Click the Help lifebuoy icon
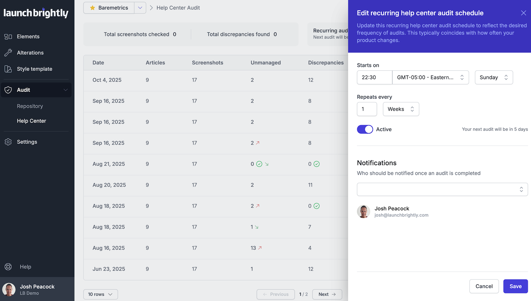The height and width of the screenshot is (301, 531). (x=8, y=267)
